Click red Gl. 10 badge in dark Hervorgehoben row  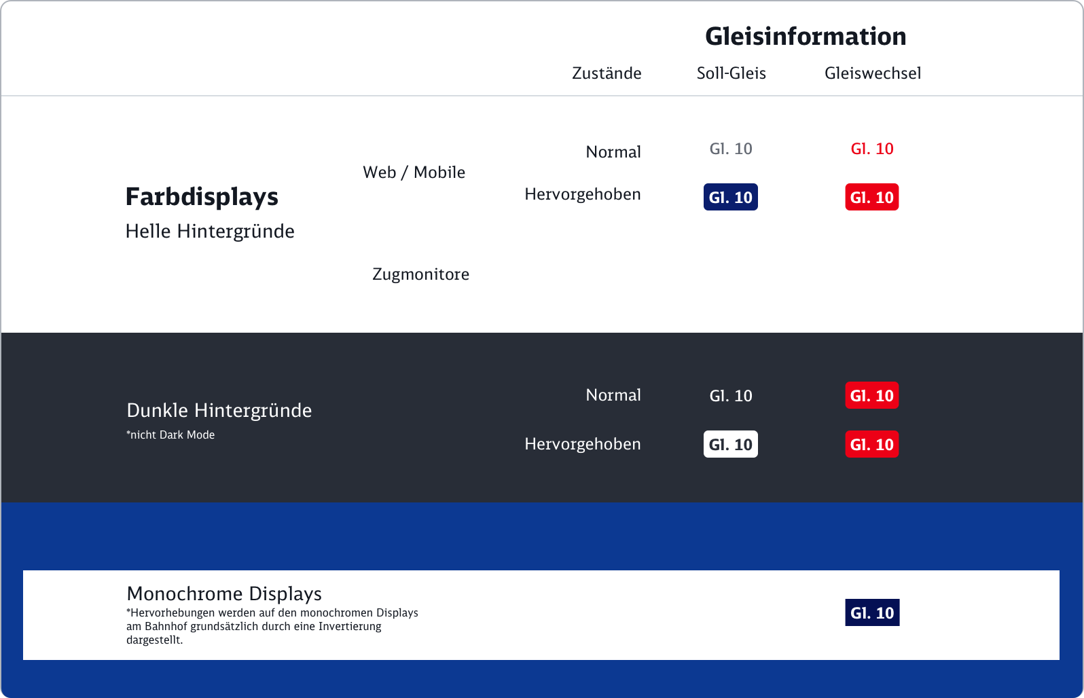pyautogui.click(x=872, y=445)
